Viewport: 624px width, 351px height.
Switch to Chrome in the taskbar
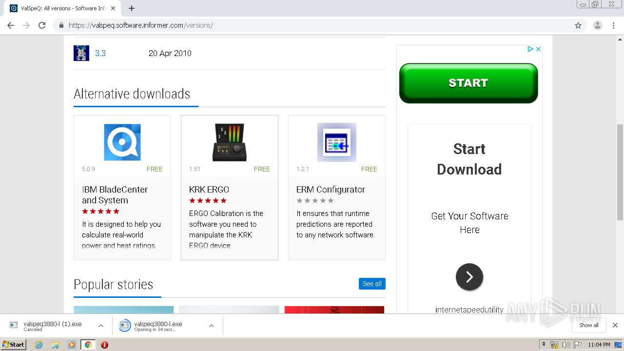(88, 345)
